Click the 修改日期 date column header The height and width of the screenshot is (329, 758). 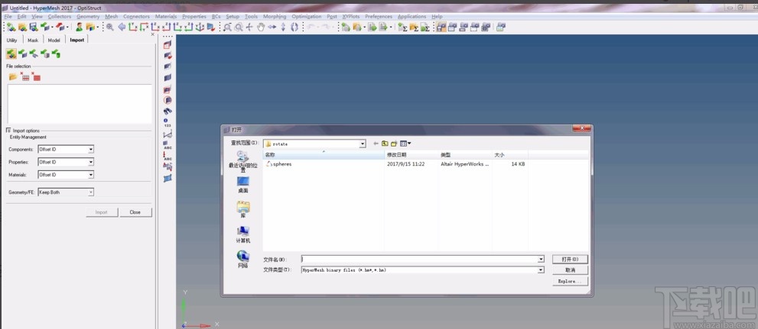[411, 155]
